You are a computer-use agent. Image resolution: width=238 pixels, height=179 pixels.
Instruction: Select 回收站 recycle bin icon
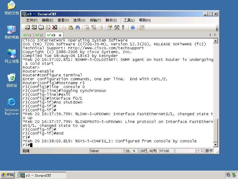[x=12, y=80]
